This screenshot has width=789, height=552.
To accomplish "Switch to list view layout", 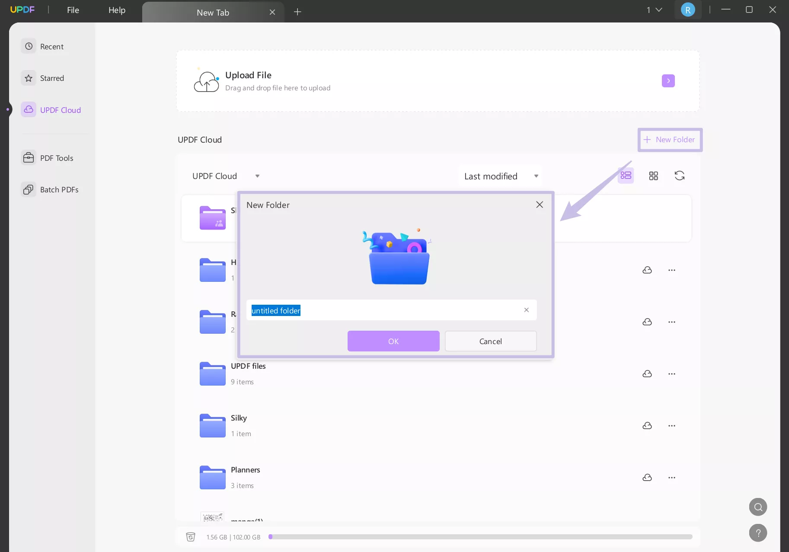I will pyautogui.click(x=626, y=175).
